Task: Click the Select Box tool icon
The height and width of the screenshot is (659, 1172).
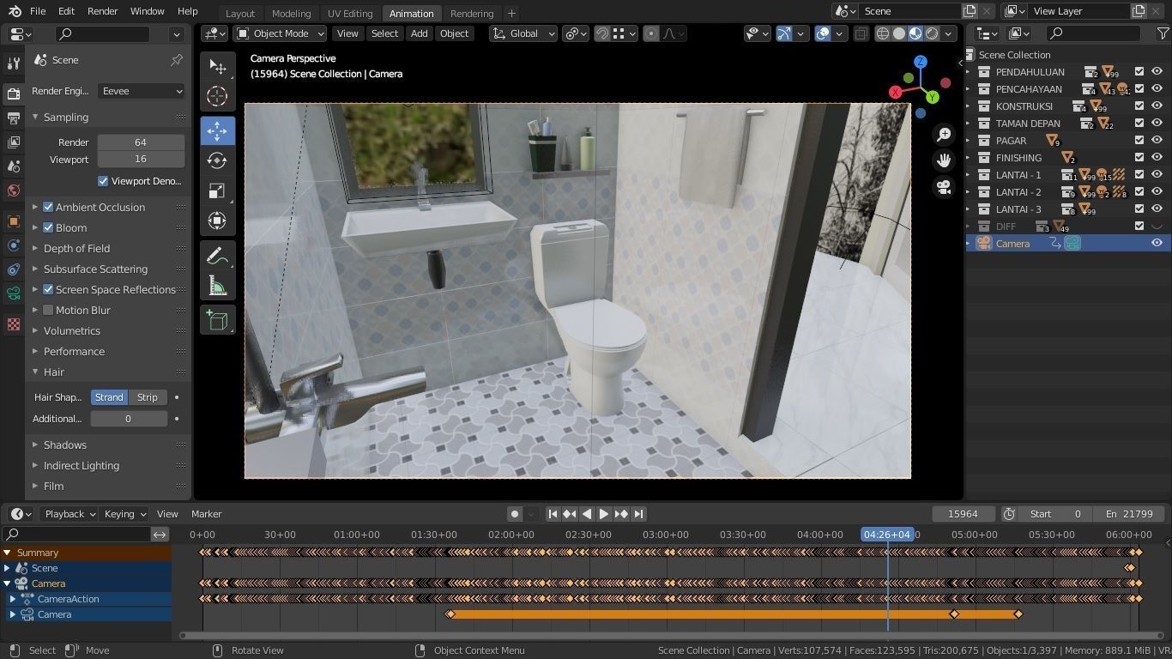Action: (217, 67)
